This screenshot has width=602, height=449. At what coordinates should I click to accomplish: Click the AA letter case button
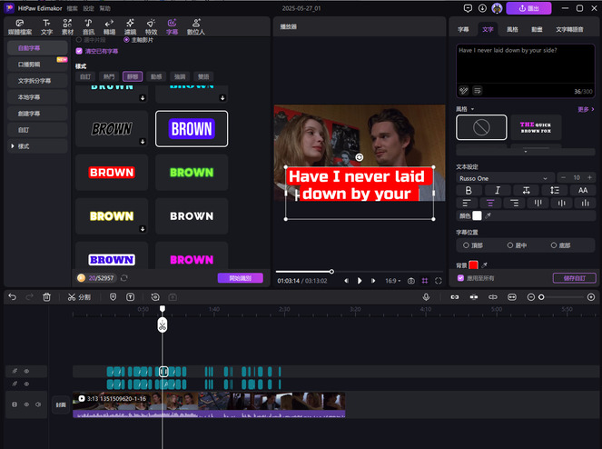[x=583, y=190]
